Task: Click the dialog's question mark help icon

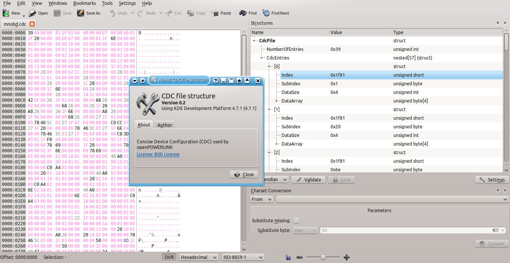Action: point(216,80)
